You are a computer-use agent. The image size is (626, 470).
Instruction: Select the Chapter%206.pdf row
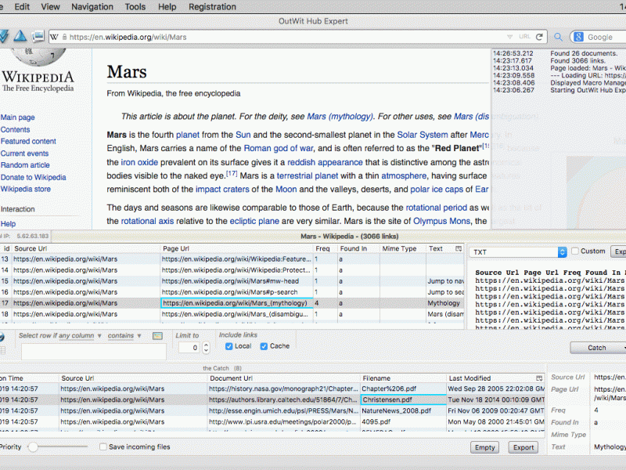pyautogui.click(x=272, y=389)
